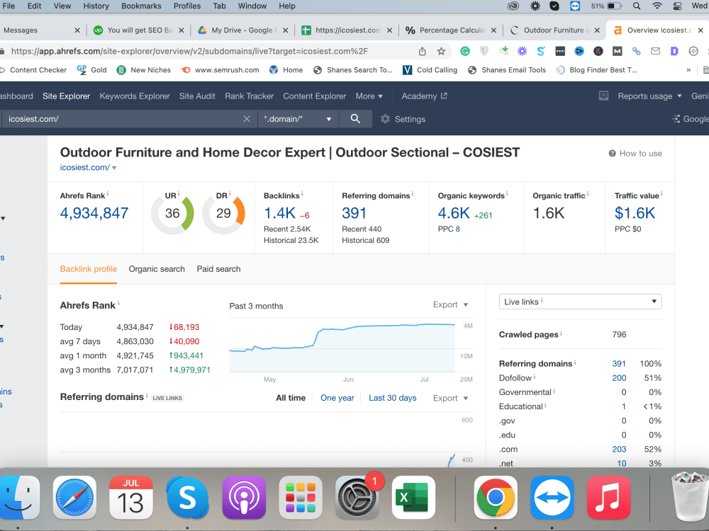Click the One year range link
Screen dimensions: 709x531
coord(337,398)
